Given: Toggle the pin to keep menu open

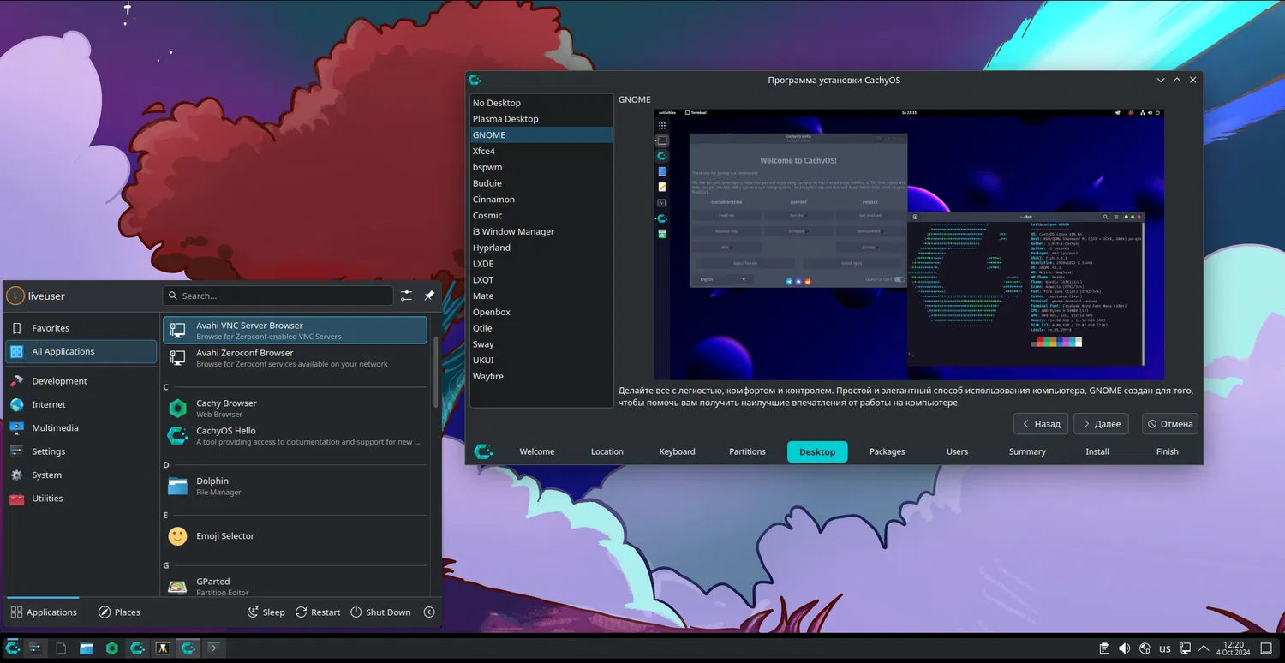Looking at the screenshot, I should [429, 296].
